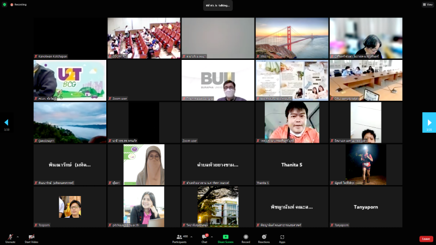436x245 pixels.
Task: Expand audio options arrow beside Unmute
Action: (x=17, y=237)
